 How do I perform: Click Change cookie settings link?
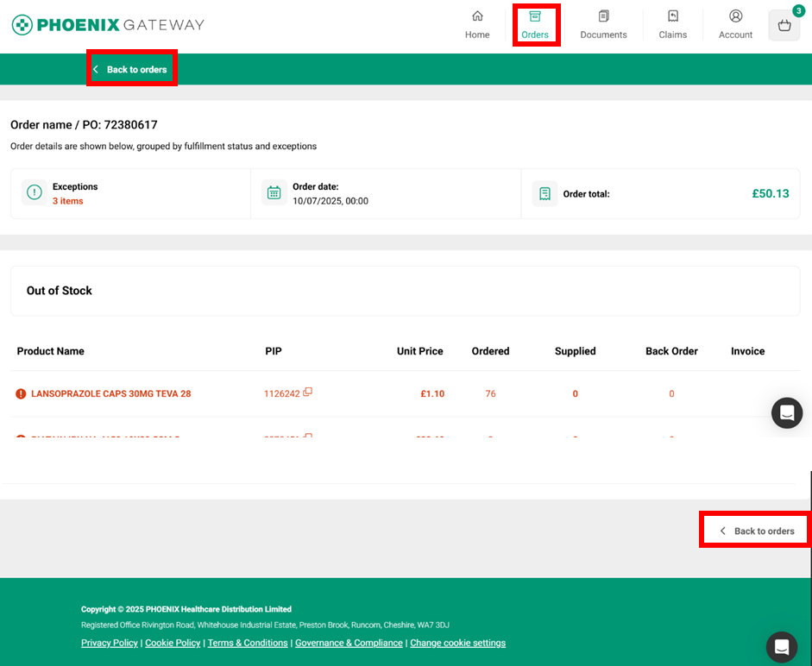457,643
